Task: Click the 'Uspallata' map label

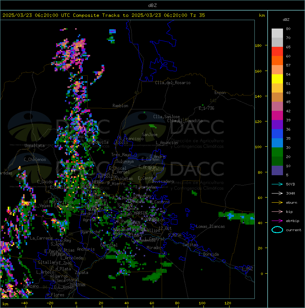Action: point(34,146)
